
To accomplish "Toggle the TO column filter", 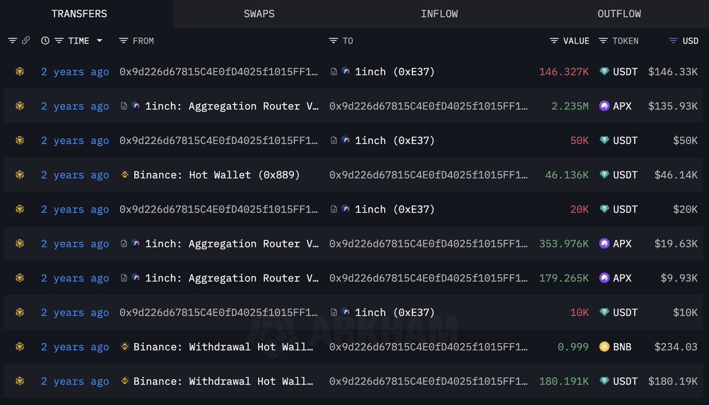I will (333, 41).
